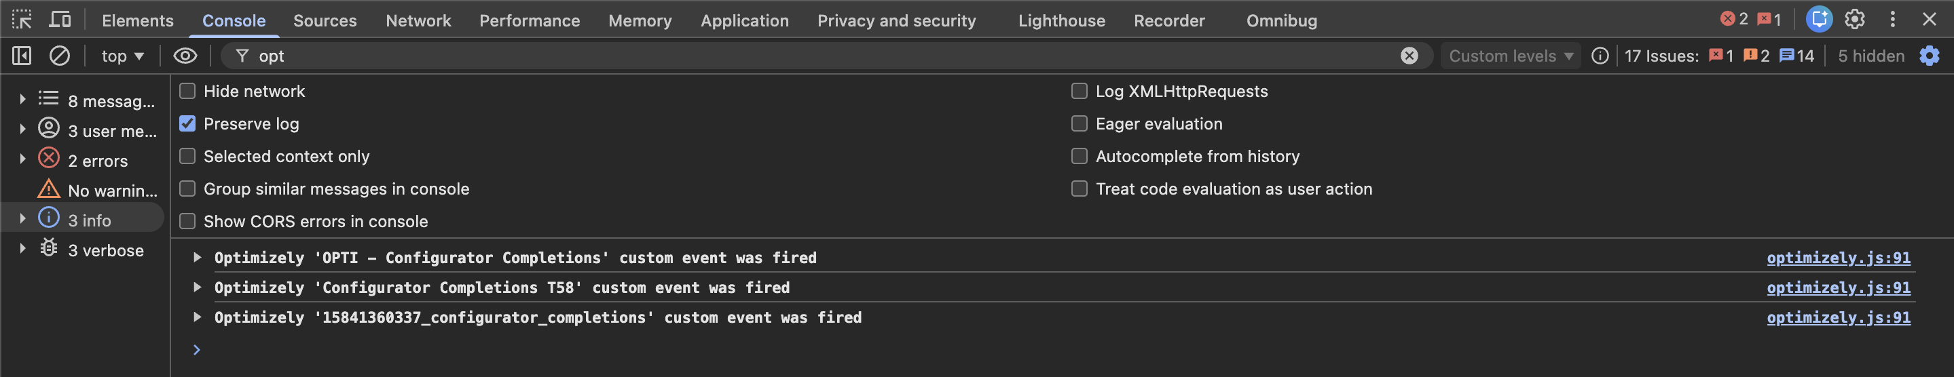Click the 17 Issues button
Screen dimensions: 1954x377
(x=1718, y=56)
